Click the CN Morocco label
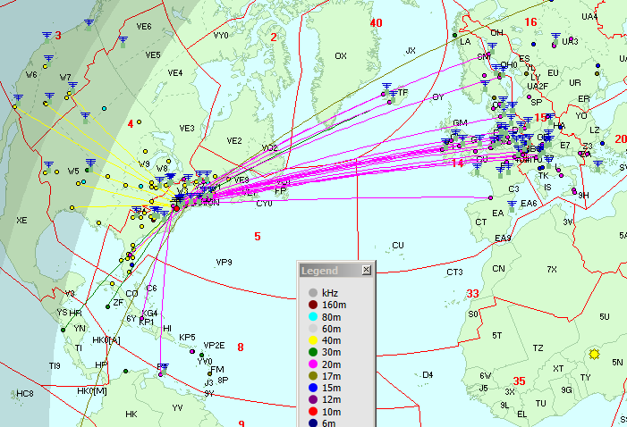The width and height of the screenshot is (627, 427). click(x=498, y=268)
